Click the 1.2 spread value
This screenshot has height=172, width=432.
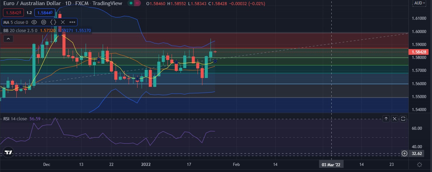tap(29, 13)
